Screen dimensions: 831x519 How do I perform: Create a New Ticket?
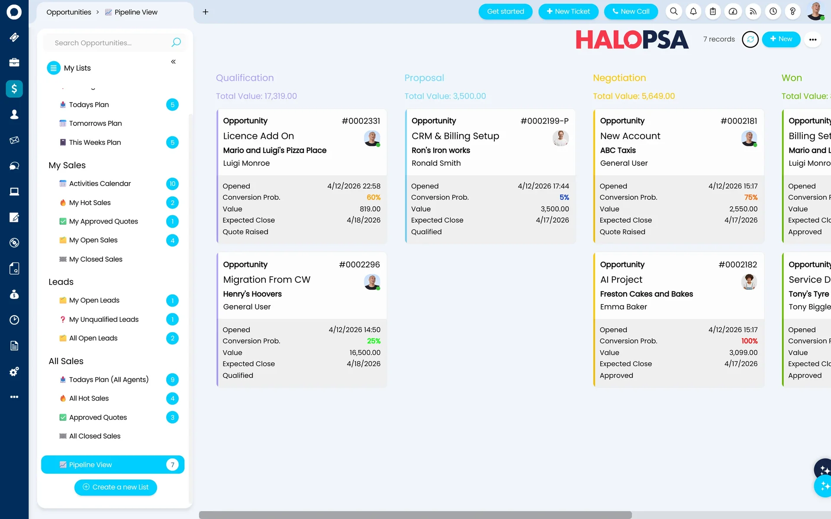pos(568,12)
